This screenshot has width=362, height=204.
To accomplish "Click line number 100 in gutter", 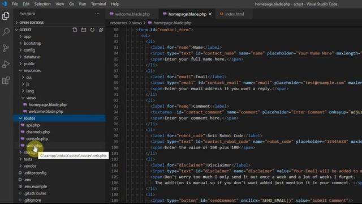I will point(115,147).
